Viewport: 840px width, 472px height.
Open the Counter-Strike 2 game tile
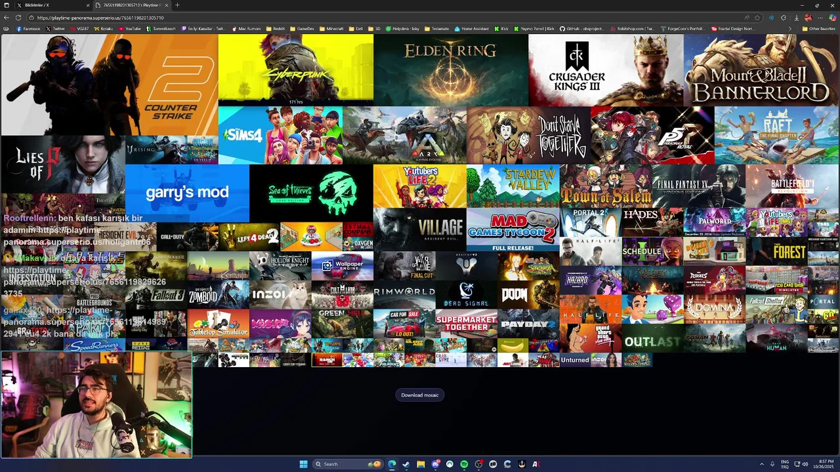pyautogui.click(x=110, y=85)
